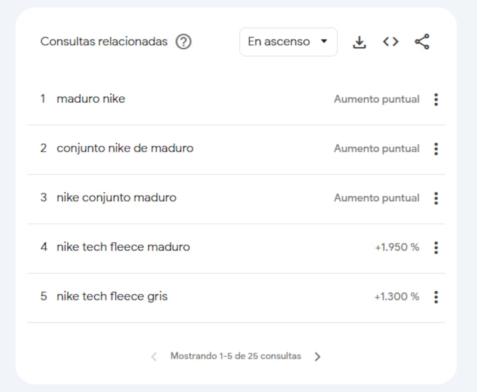Open options menu for maduro nike
477x392 pixels.
click(x=436, y=100)
